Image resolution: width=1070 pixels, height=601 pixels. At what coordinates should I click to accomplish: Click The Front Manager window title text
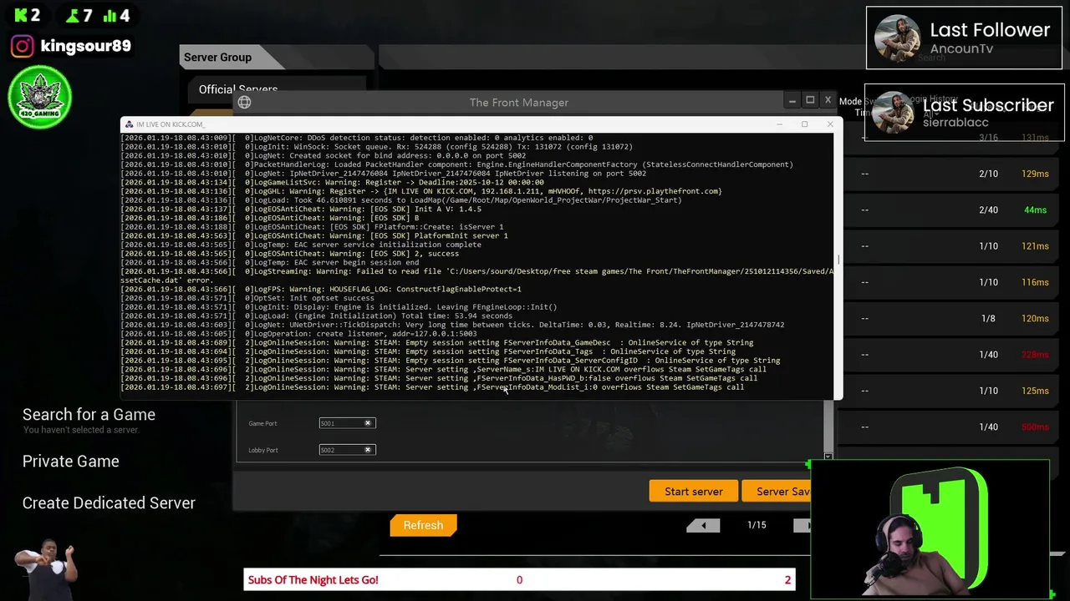pyautogui.click(x=518, y=102)
